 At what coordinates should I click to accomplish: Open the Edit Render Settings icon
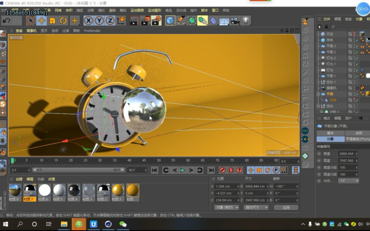click(155, 21)
